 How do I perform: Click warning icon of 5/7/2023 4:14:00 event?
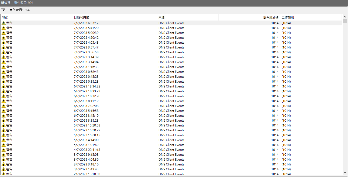4,140
